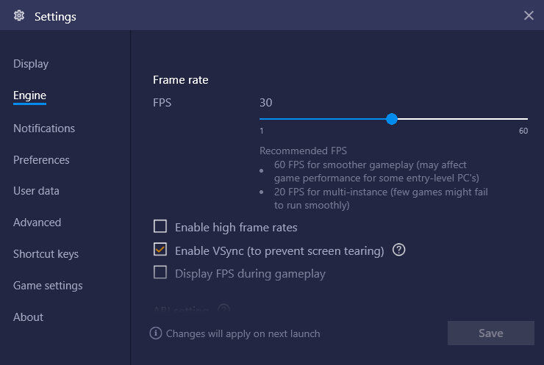Click the Settings gear icon in title bar
This screenshot has height=365, width=544.
pos(19,15)
